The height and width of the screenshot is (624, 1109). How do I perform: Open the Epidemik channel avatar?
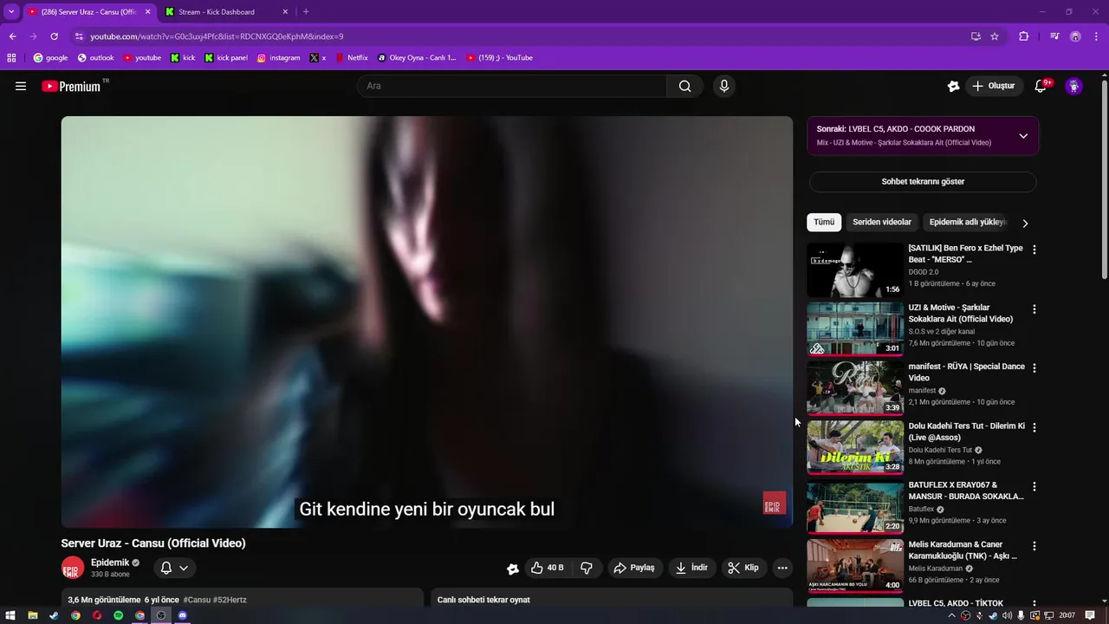click(x=73, y=568)
